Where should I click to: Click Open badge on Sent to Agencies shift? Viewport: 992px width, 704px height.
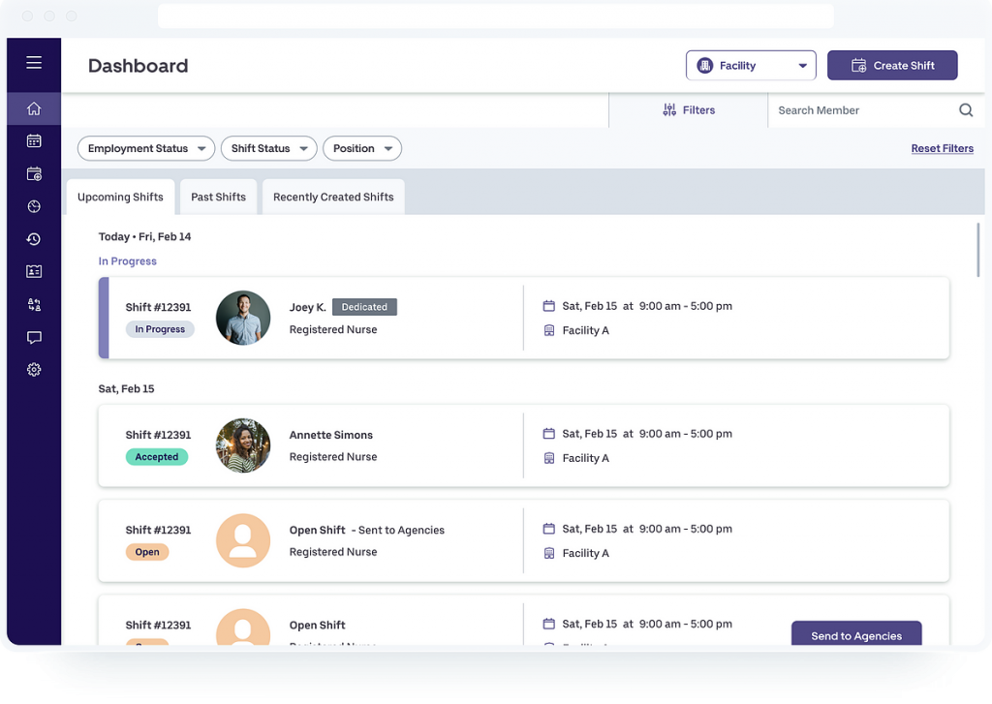pyautogui.click(x=147, y=552)
